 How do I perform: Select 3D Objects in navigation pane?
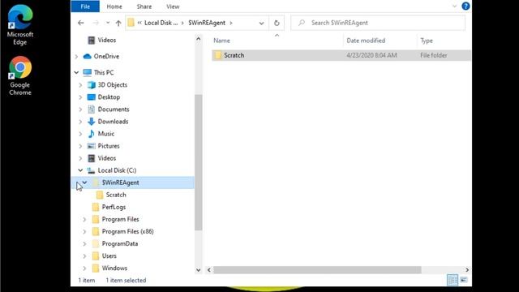coord(112,84)
